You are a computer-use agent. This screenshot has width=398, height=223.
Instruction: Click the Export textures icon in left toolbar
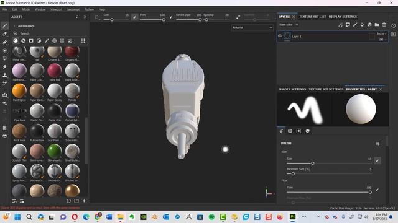point(4,95)
